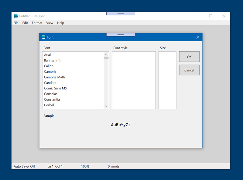Select Arial in the font list
The height and width of the screenshot is (180, 243).
(47, 55)
